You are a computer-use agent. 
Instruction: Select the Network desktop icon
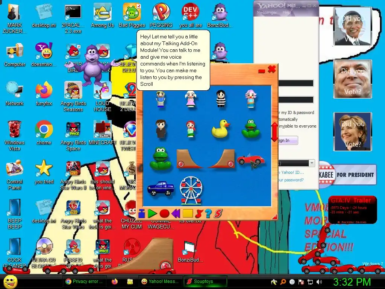[15, 94]
